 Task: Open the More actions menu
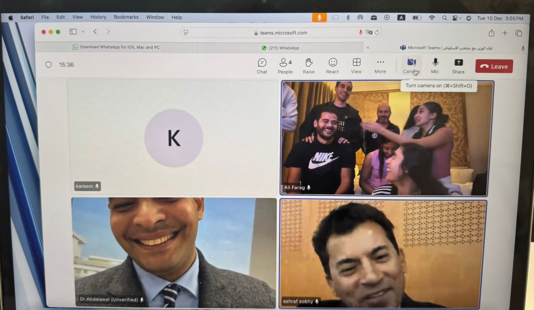click(x=380, y=66)
